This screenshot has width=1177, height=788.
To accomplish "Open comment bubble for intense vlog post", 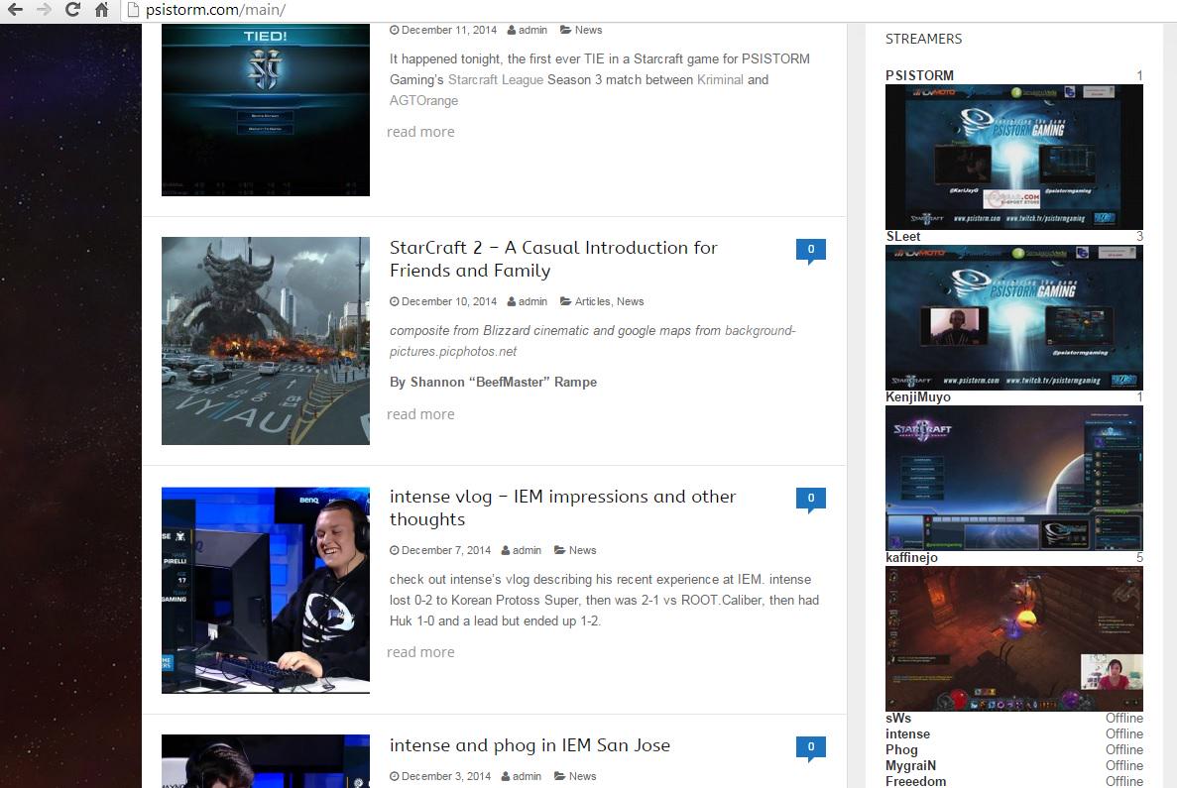I will pos(811,500).
